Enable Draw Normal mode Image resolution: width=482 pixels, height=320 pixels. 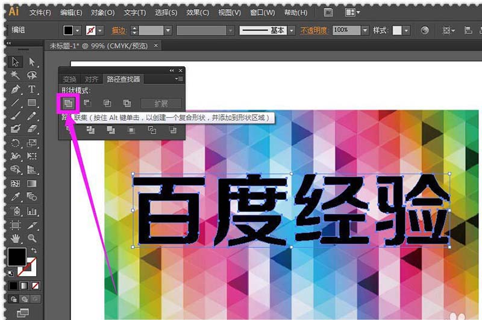(x=13, y=299)
